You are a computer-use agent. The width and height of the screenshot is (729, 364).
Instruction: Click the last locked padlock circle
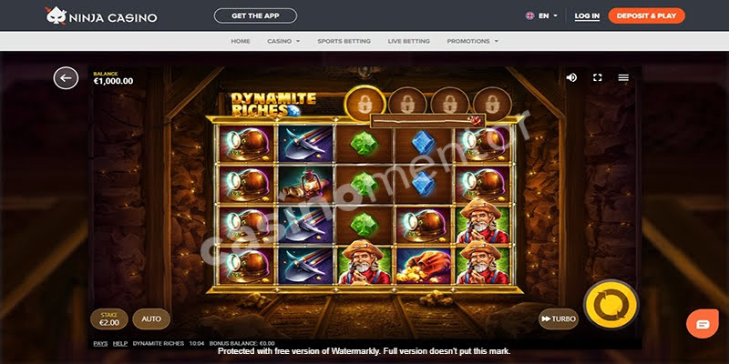(492, 103)
